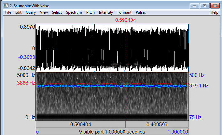Open the Intensity menu
This screenshot has width=222, height=135.
click(106, 12)
